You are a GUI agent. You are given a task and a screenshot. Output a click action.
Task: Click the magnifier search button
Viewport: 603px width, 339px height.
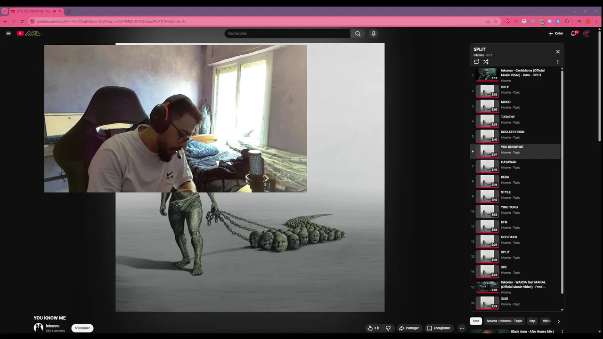click(358, 33)
